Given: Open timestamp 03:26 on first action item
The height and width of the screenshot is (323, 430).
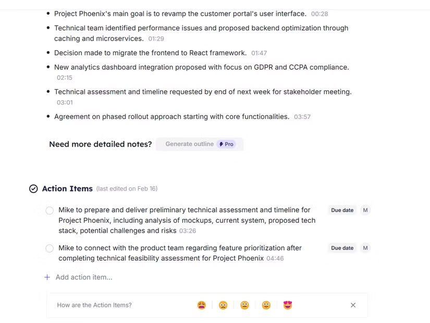Looking at the screenshot, I should (x=188, y=231).
